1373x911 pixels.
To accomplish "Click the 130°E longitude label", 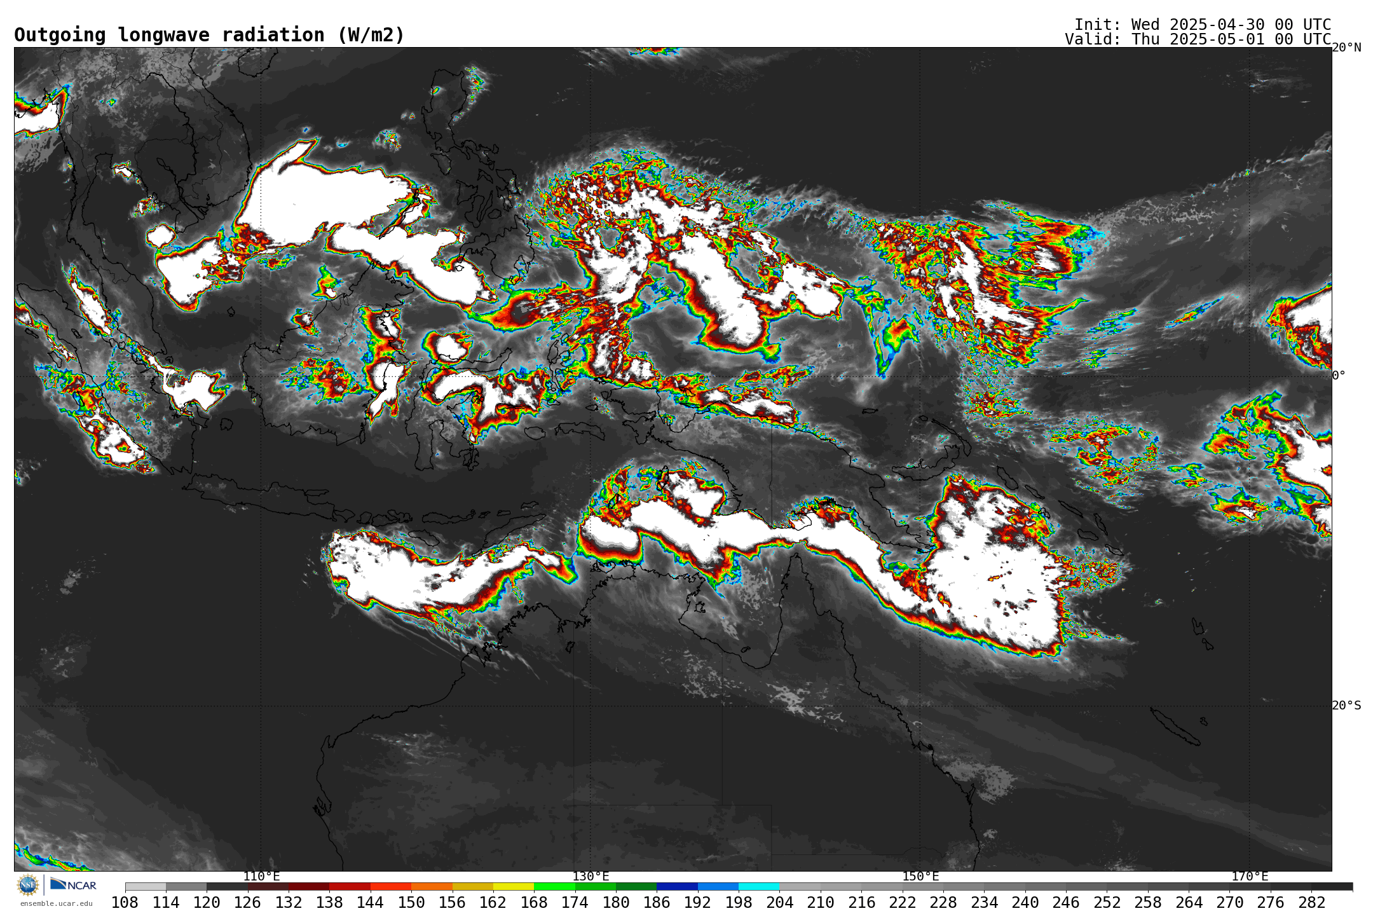I will click(591, 877).
